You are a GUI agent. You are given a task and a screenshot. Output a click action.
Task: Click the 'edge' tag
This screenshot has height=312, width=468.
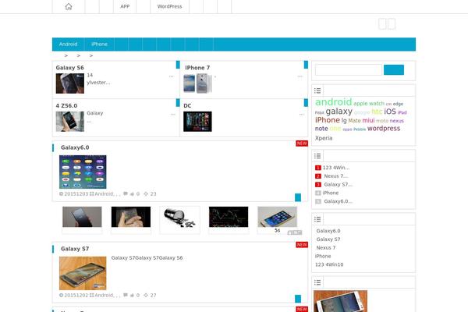398,104
